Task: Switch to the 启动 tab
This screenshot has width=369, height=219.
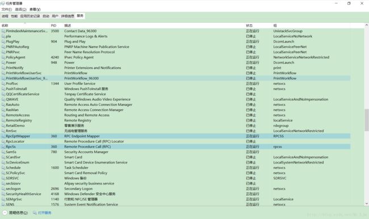Action: pos(46,16)
